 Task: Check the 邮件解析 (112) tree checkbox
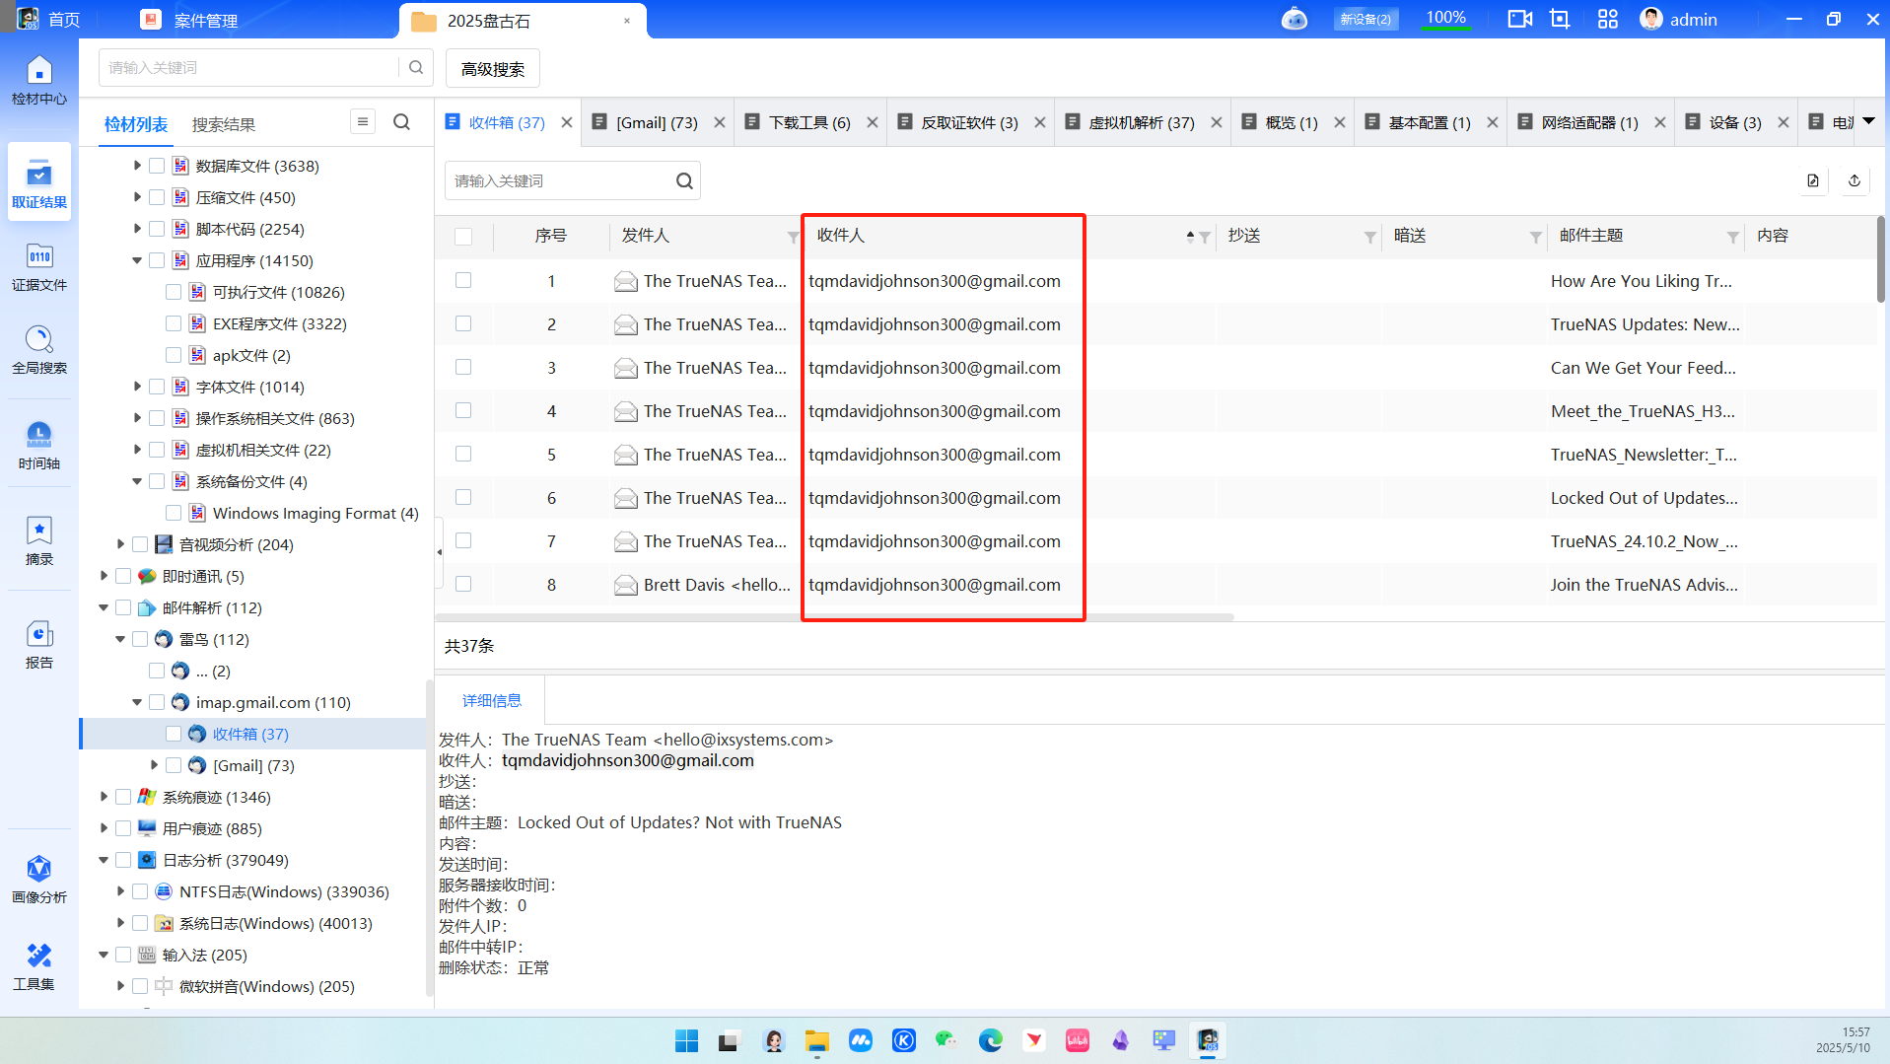coord(123,607)
